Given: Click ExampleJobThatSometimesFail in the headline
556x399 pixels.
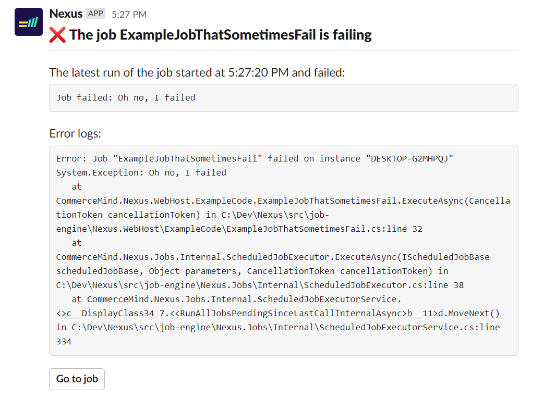Looking at the screenshot, I should coord(218,35).
